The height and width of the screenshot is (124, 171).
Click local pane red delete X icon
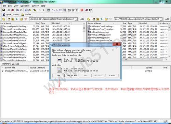[26, 19]
